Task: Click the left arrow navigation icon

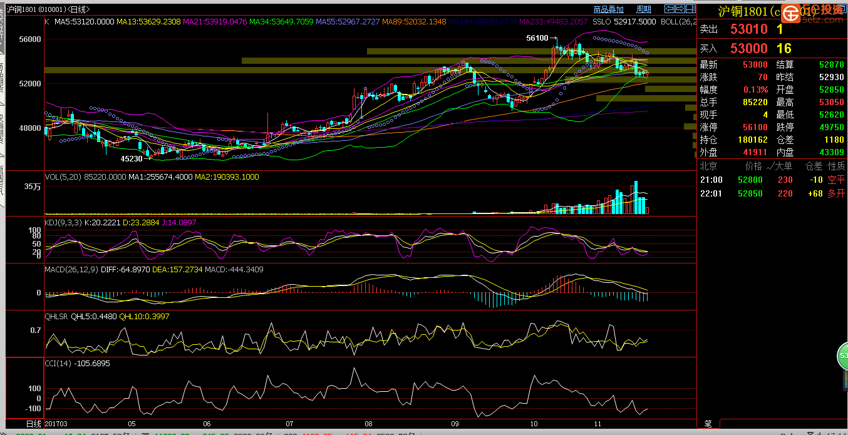Action: [669, 9]
